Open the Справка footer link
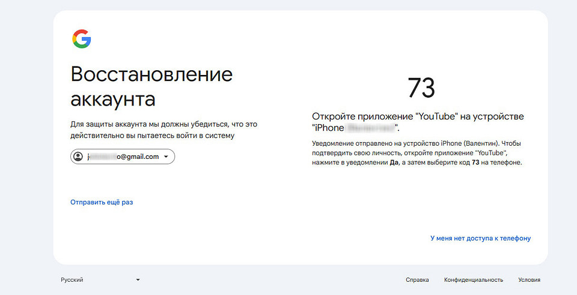Viewport: 577px width, 295px height. 417,279
